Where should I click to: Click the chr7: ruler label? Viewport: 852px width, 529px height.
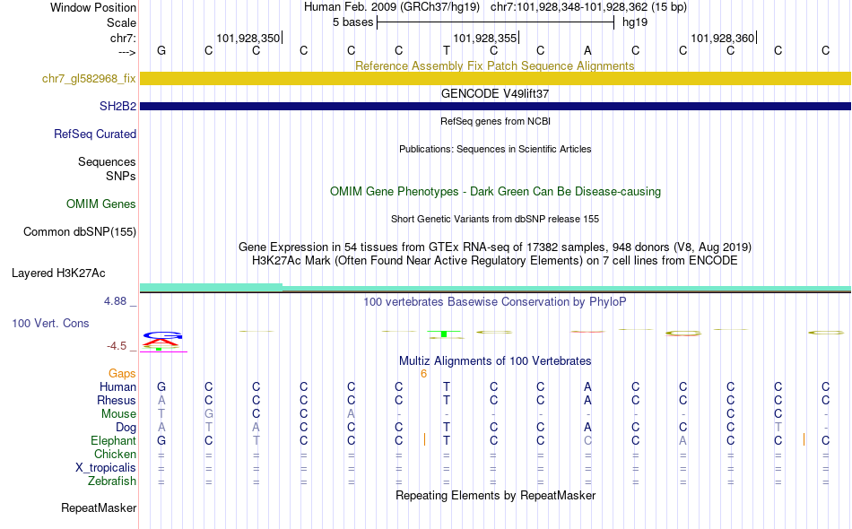123,38
